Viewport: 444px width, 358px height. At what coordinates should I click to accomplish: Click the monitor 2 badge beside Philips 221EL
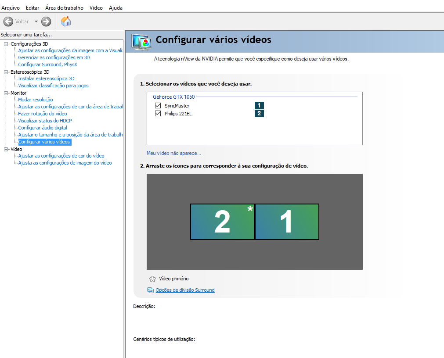click(259, 113)
